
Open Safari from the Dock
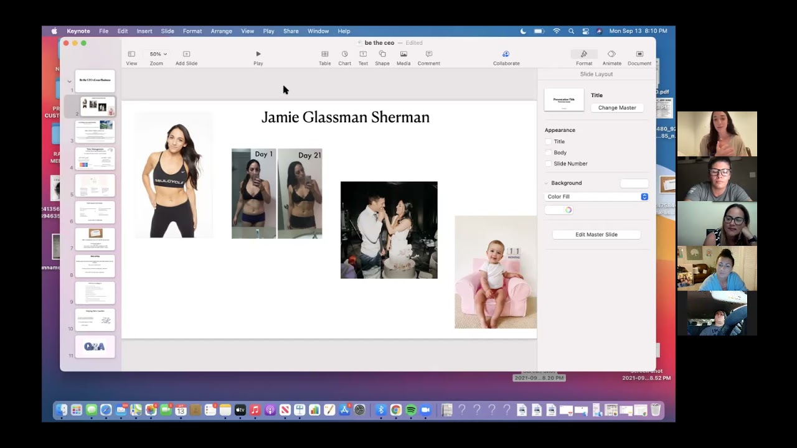(106, 410)
